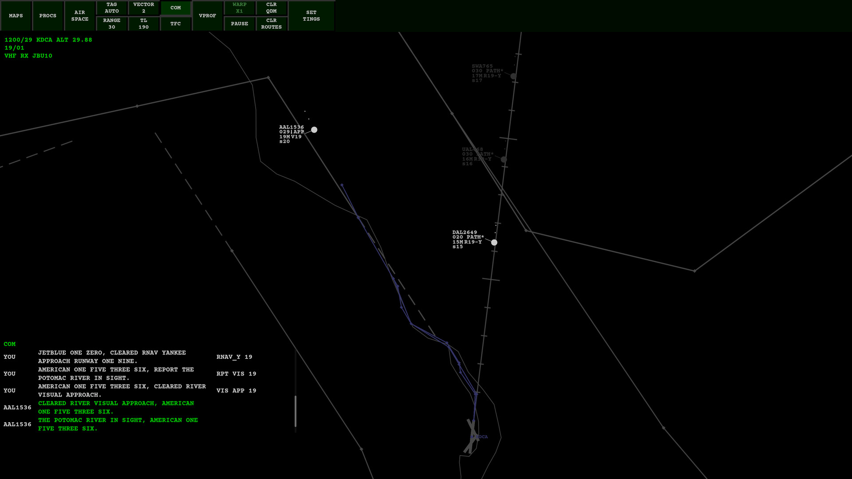Click the SWA765 callsign data tag
Screen dimensions: 852x479
tap(482, 66)
